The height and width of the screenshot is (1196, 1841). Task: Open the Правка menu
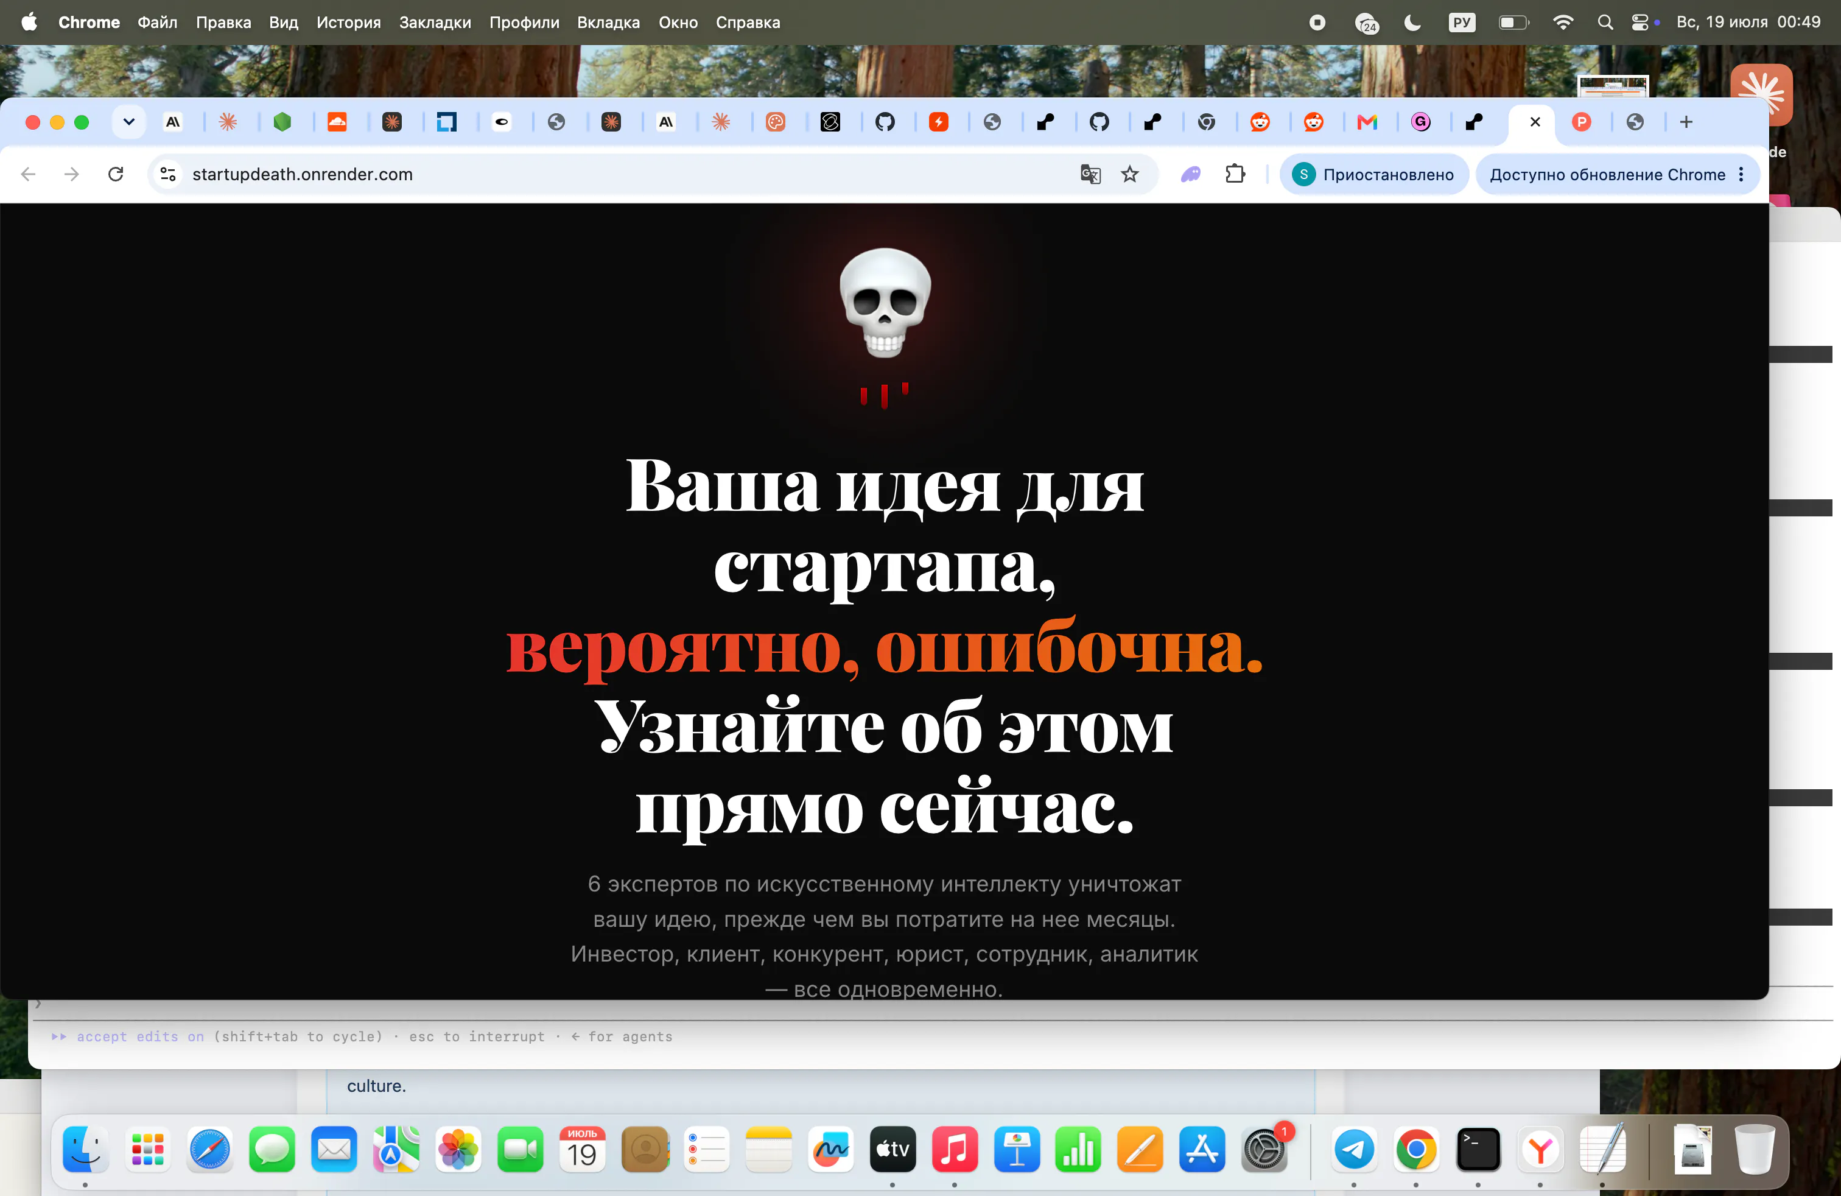point(223,23)
